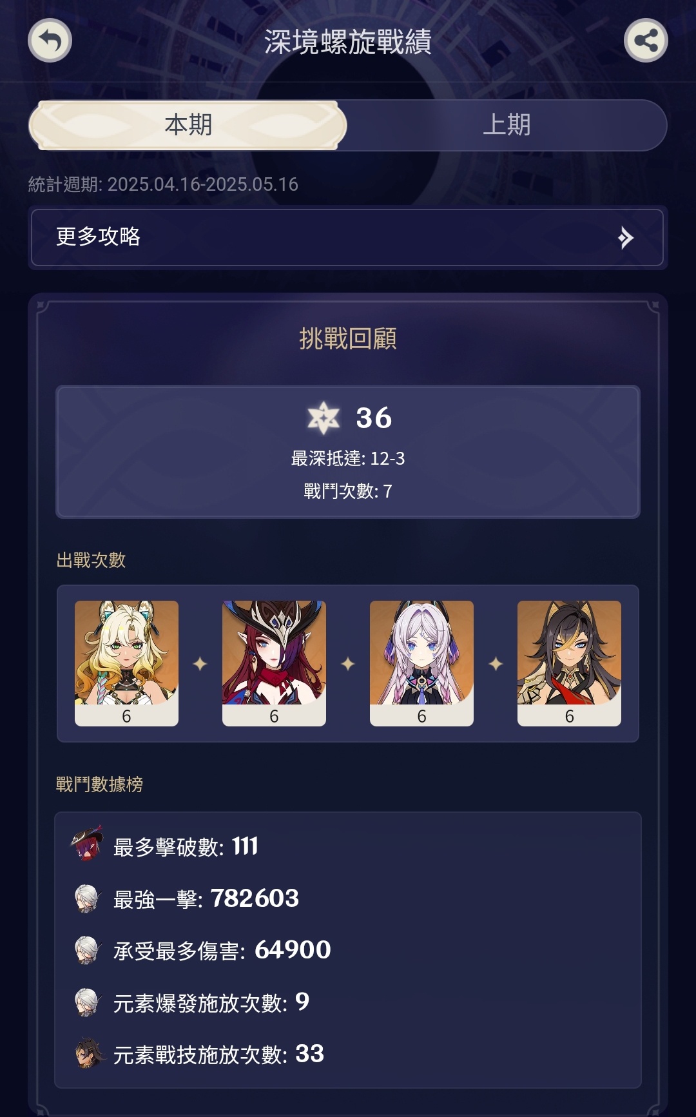
Task: Select the red-haired masked character portrait
Action: coord(274,663)
